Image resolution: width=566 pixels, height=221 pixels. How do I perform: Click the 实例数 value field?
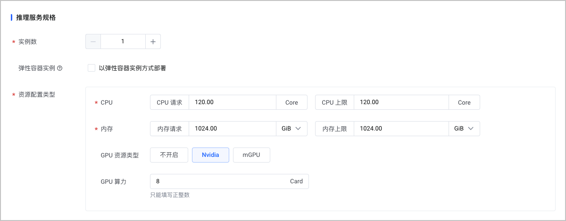tap(123, 41)
